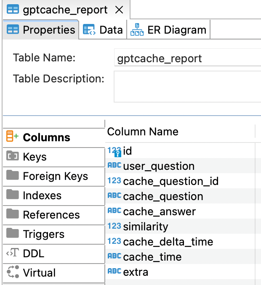
Task: Click the ER Diagram hierarchy icon
Action: coord(137,29)
